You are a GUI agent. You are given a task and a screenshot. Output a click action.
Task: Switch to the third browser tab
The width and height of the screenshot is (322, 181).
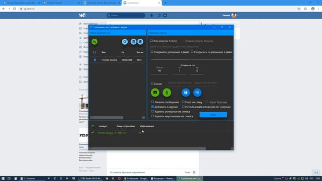pos(102,3)
